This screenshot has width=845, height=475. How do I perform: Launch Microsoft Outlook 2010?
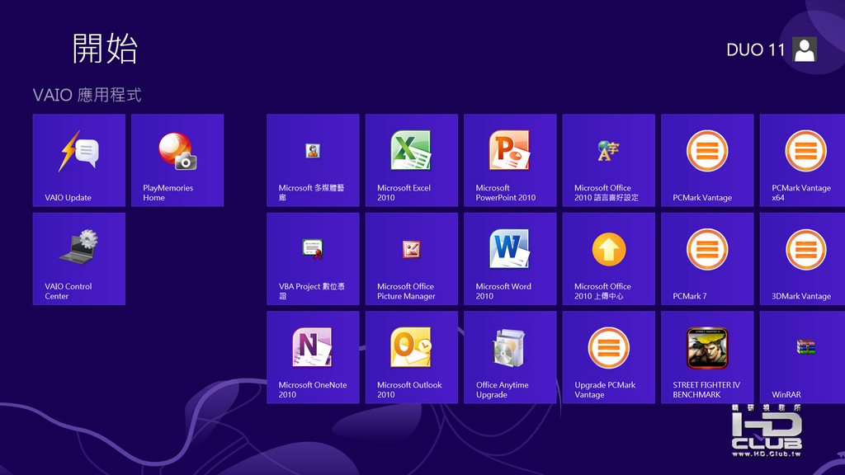(411, 357)
